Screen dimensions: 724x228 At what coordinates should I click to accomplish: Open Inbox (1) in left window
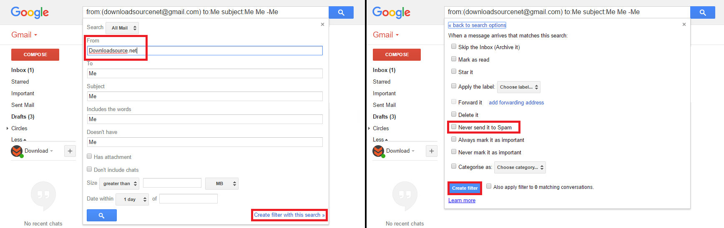pos(23,70)
